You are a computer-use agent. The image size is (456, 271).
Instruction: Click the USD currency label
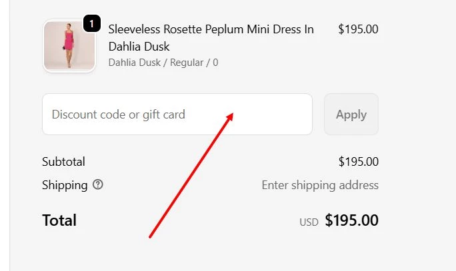point(309,222)
